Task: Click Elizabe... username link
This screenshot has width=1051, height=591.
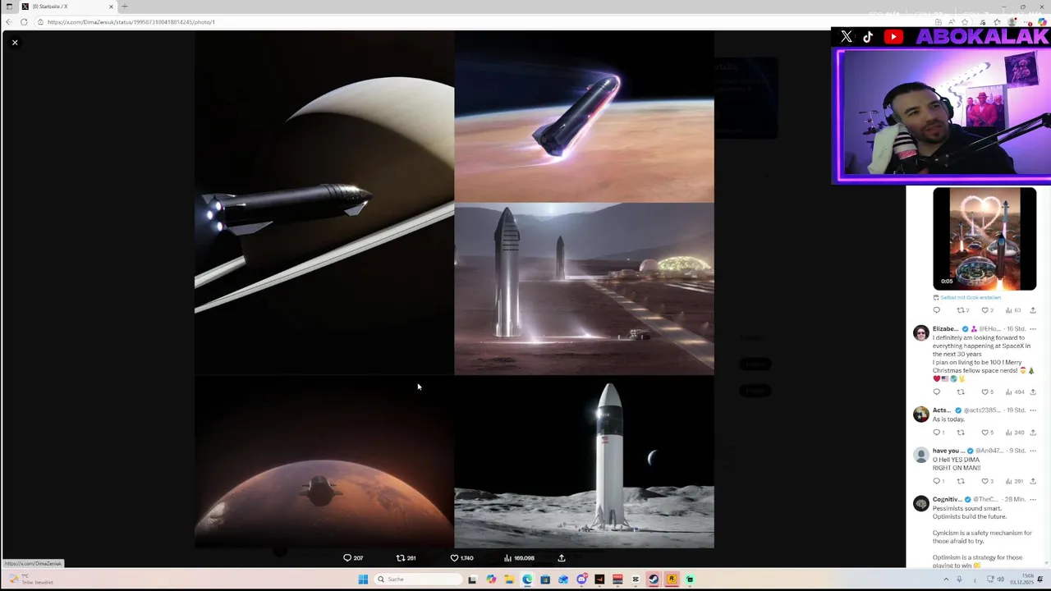Action: pos(947,329)
